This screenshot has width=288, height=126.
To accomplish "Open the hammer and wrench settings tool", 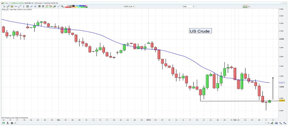I will click(39, 6).
